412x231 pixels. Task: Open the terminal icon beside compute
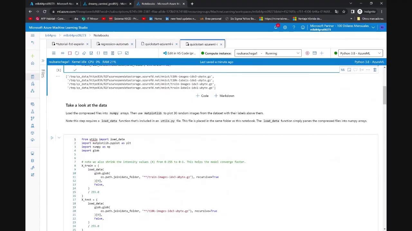coord(314,53)
